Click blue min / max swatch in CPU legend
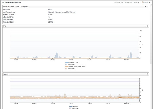153x109 pixels. (x=66, y=64)
